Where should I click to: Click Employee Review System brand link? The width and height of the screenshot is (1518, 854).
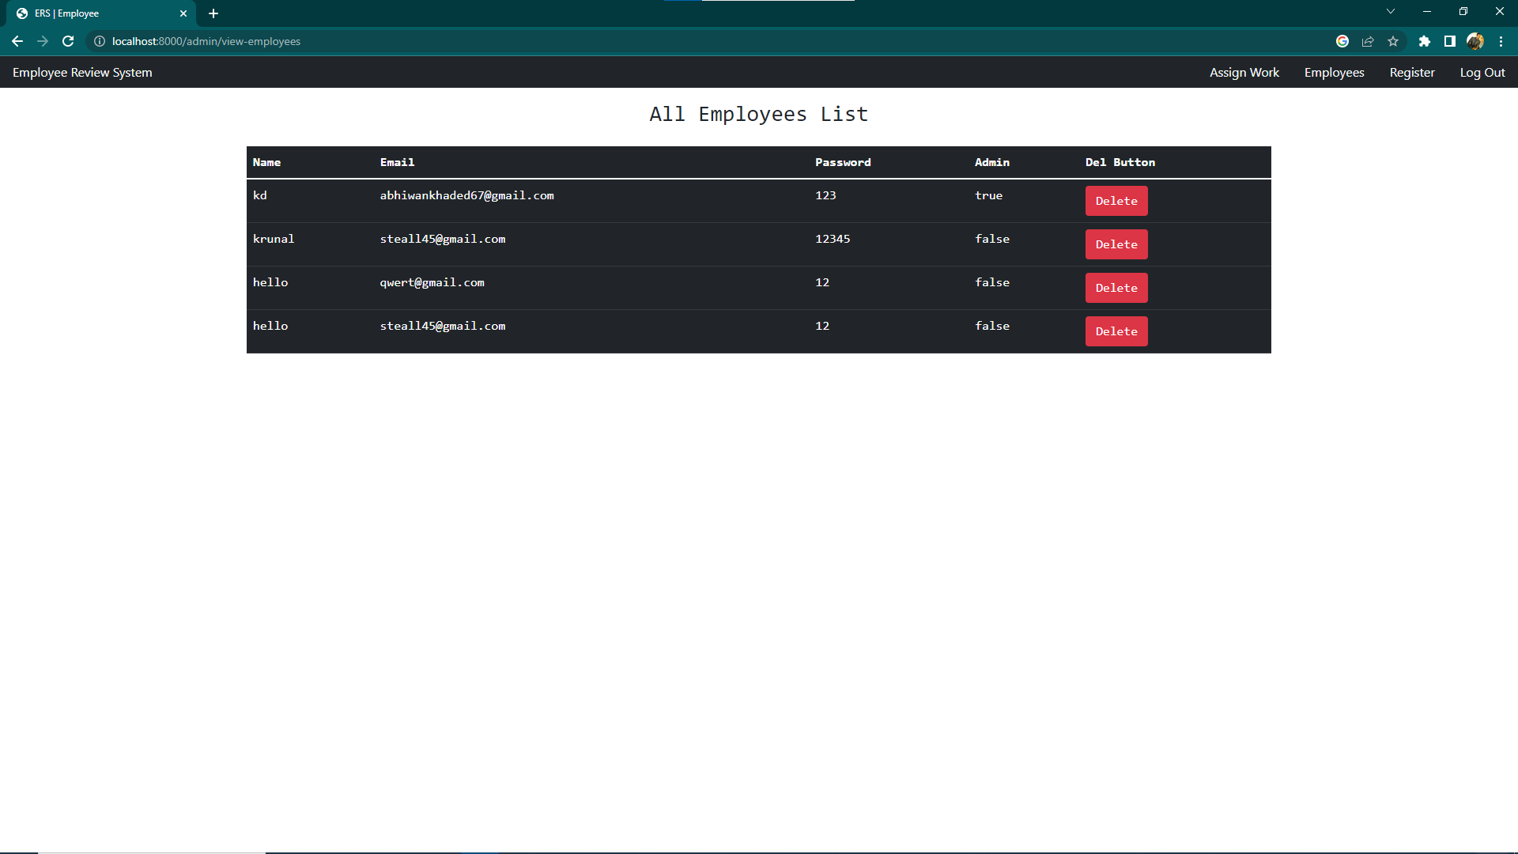(x=81, y=72)
